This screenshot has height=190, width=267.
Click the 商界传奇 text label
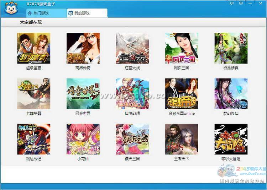[x=83, y=68]
